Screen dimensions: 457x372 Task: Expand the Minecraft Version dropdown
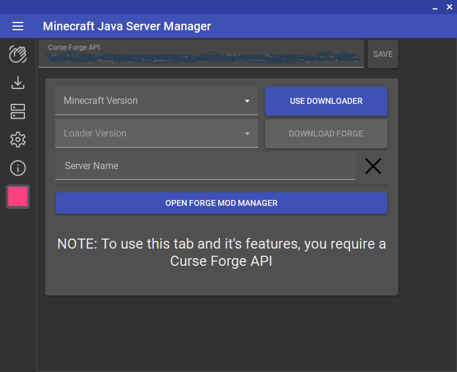(x=156, y=101)
